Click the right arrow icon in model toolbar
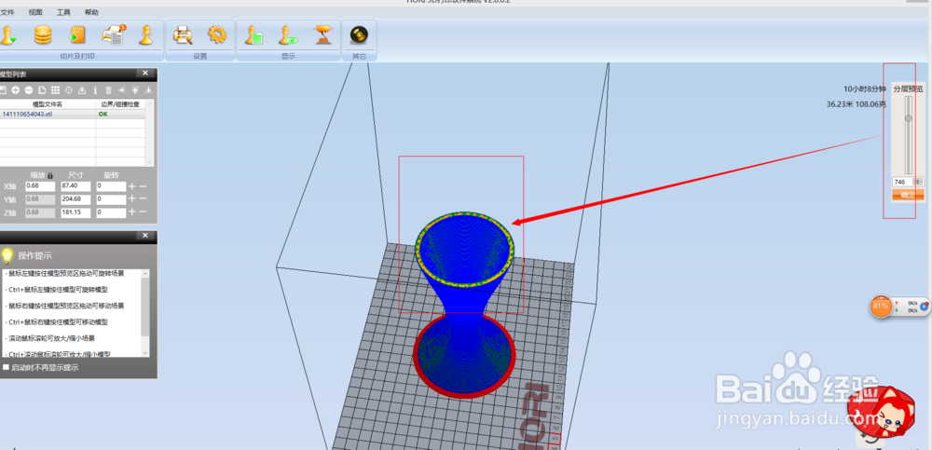The height and width of the screenshot is (450, 932). tap(122, 90)
